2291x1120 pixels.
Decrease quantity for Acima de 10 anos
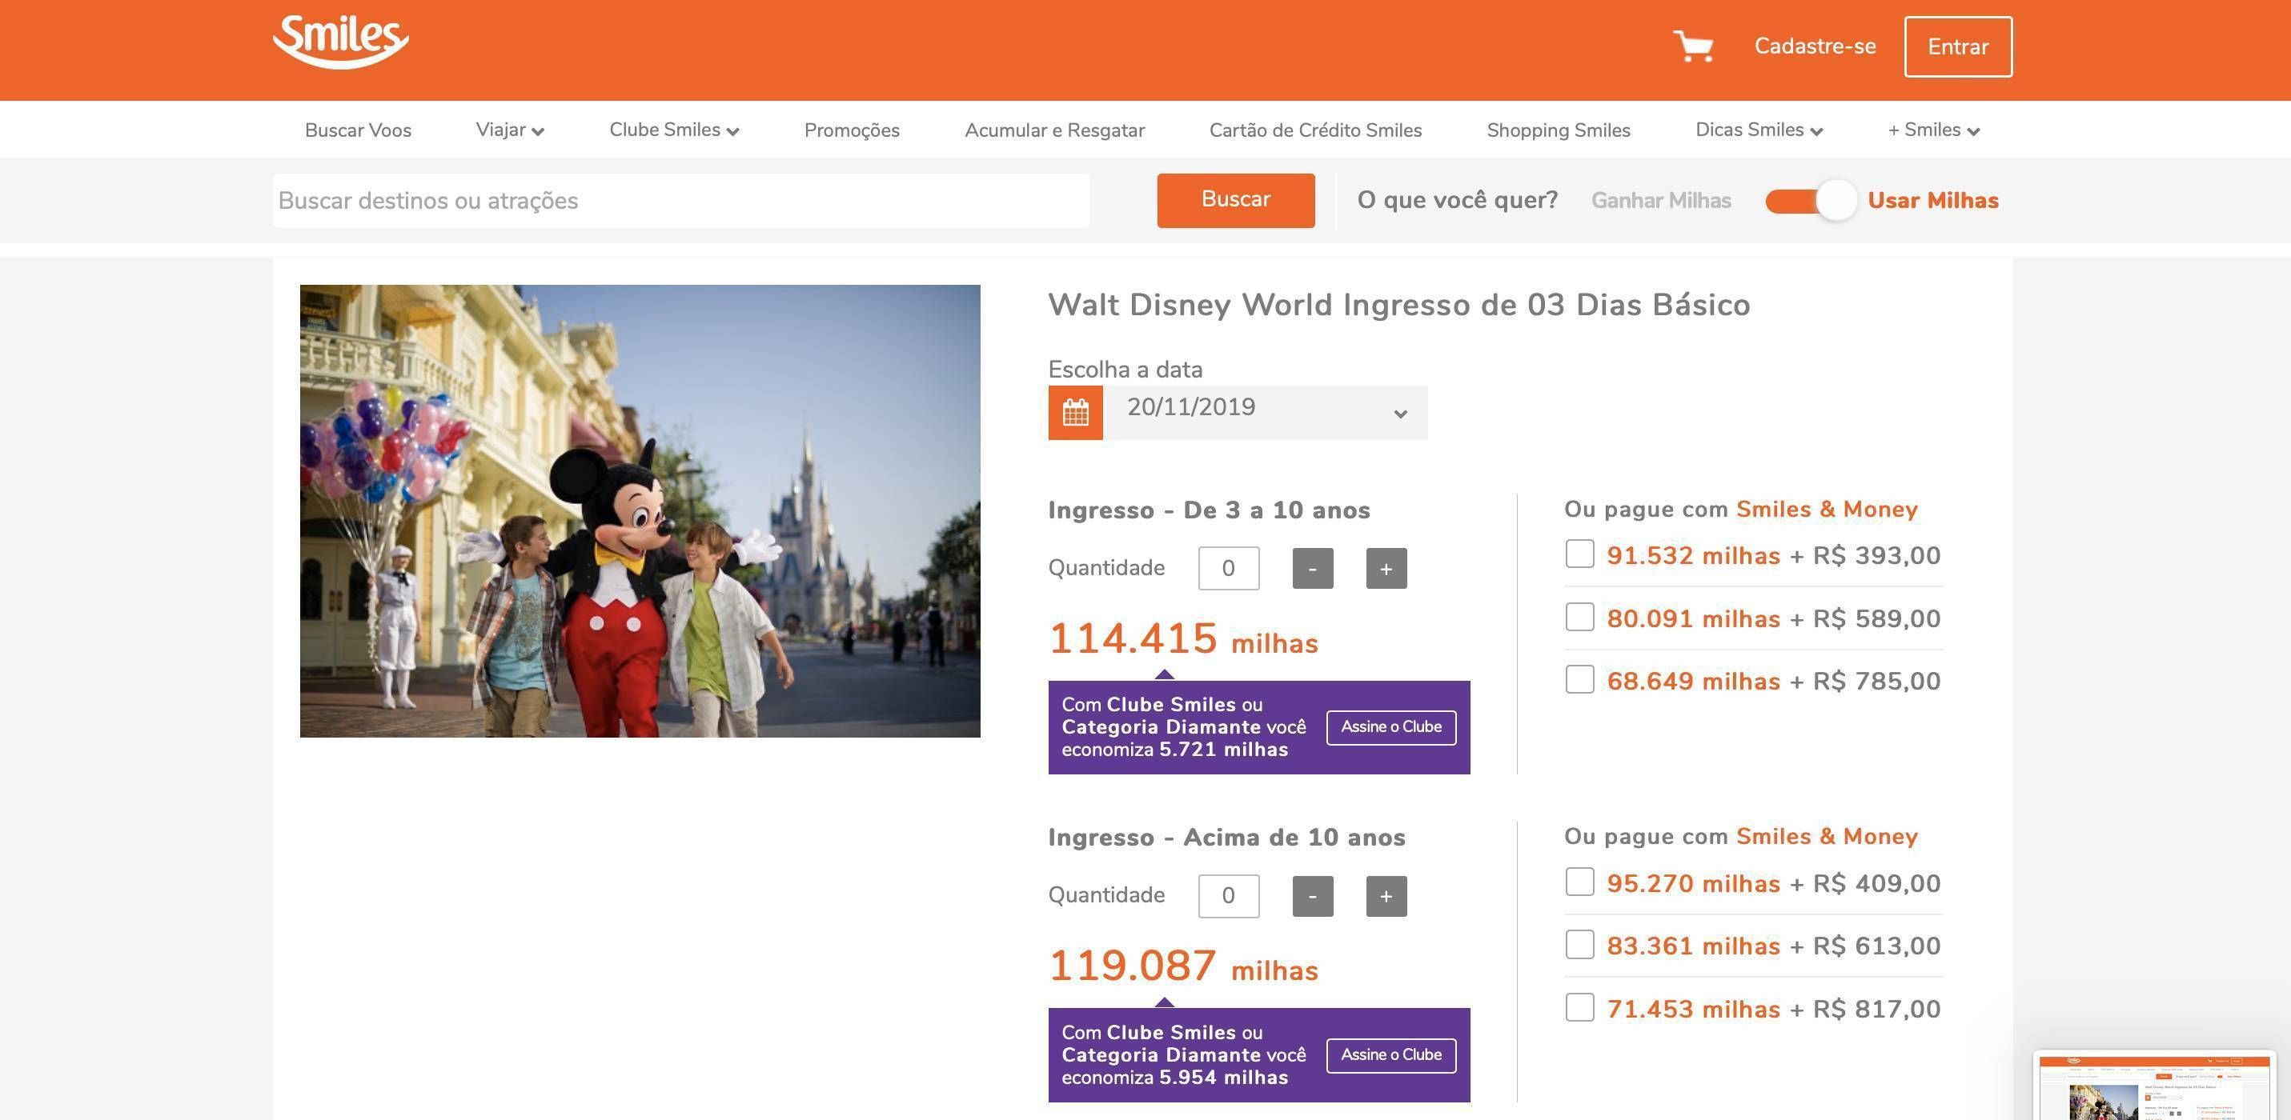[1313, 896]
